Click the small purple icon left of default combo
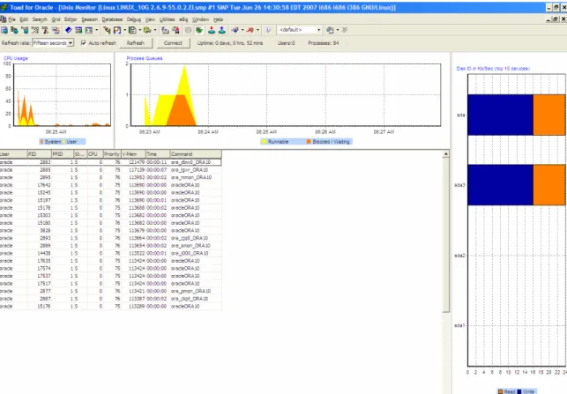Viewport: 567px width, 394px height. point(267,30)
